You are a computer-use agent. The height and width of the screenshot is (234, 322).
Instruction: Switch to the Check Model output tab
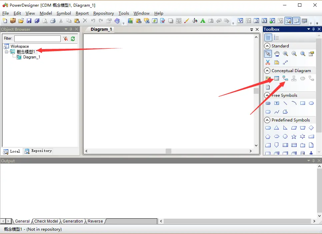pos(46,221)
